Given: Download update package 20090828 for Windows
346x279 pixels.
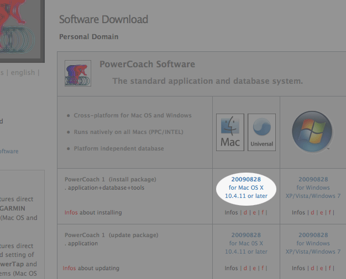Looking at the screenshot, I should tap(313, 243).
